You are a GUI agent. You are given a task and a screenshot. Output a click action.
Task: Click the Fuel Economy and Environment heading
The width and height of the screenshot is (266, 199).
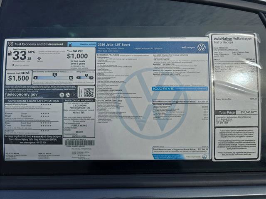click(x=39, y=44)
